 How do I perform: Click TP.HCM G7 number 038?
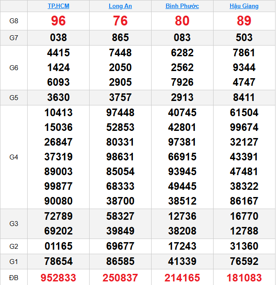[58, 38]
